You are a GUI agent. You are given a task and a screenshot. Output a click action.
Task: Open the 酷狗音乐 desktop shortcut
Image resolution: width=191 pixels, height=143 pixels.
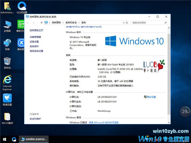(x=21, y=43)
